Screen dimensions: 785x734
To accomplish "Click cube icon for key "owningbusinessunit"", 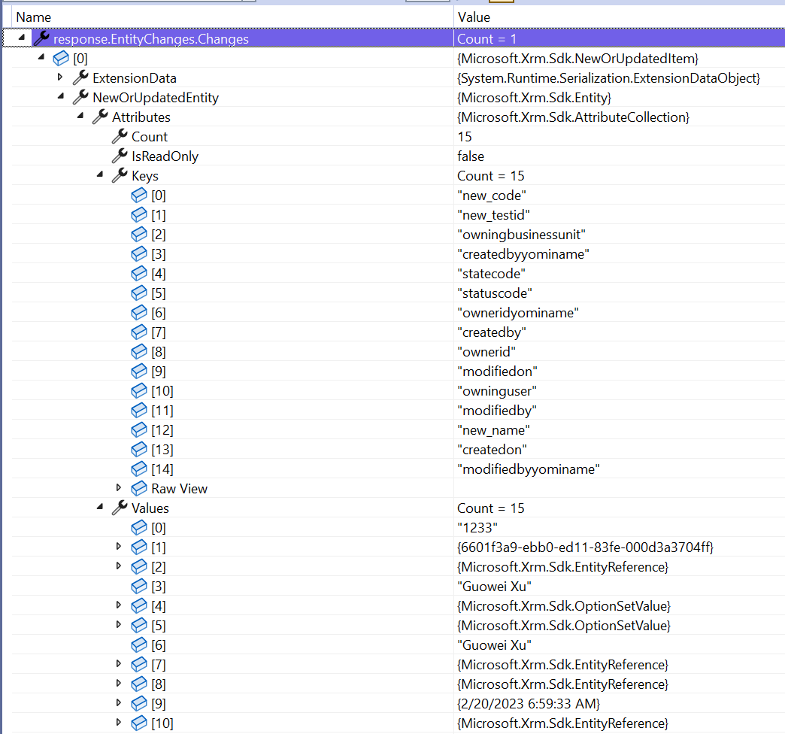I will pyautogui.click(x=138, y=235).
